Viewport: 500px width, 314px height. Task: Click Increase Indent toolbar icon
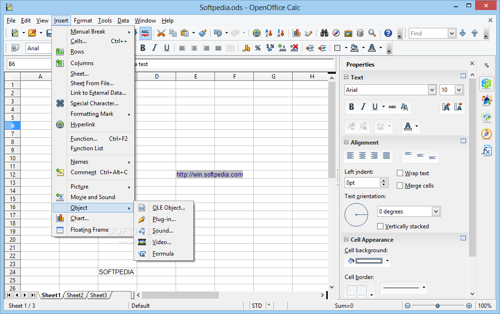point(322,48)
